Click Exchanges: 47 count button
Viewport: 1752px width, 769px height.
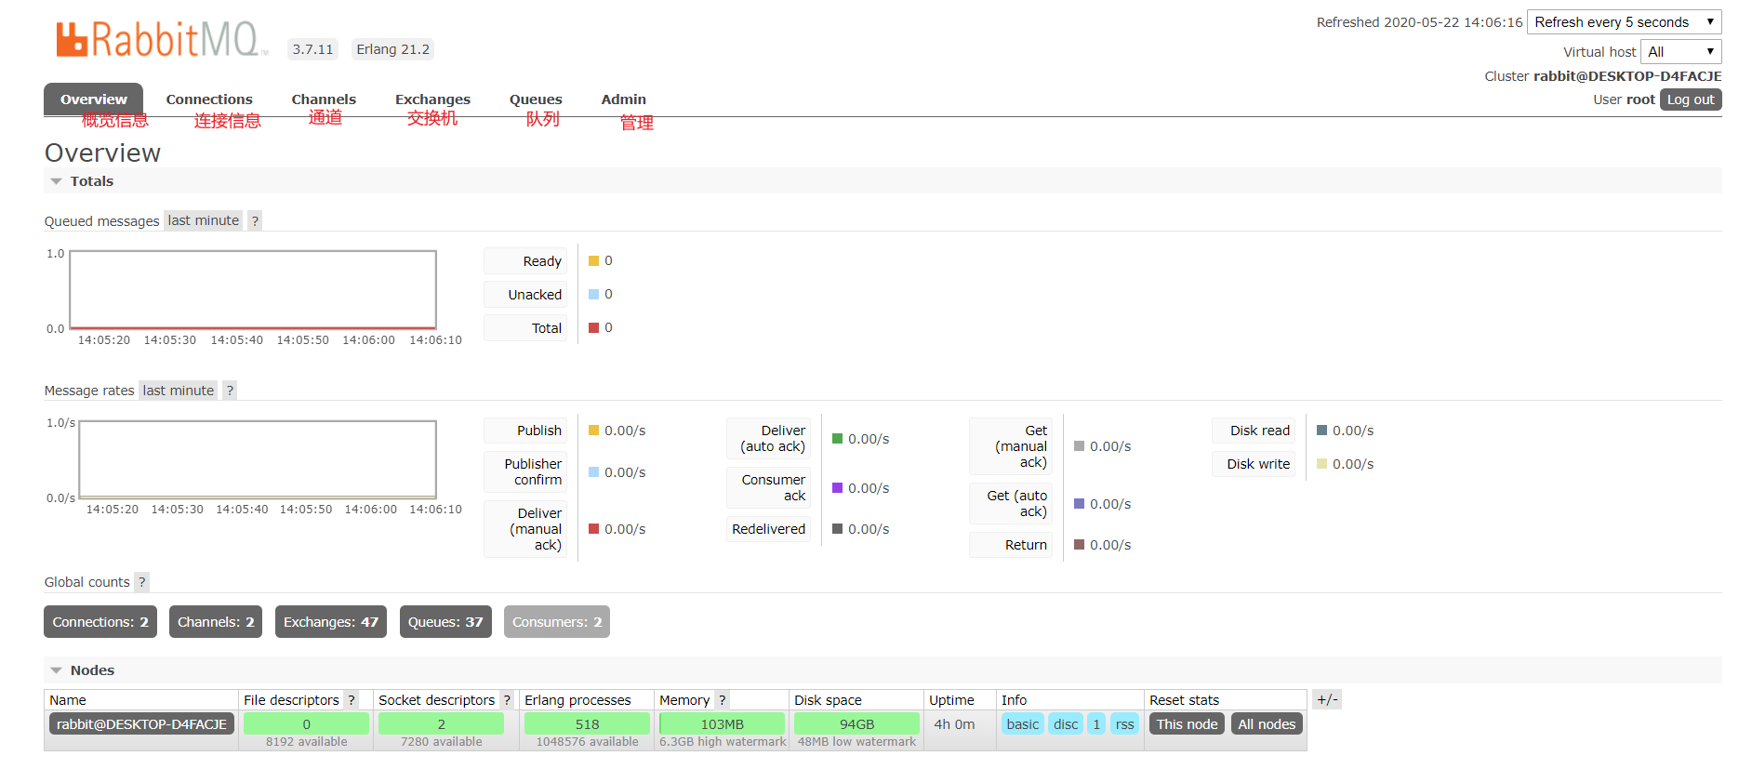[x=331, y=622]
